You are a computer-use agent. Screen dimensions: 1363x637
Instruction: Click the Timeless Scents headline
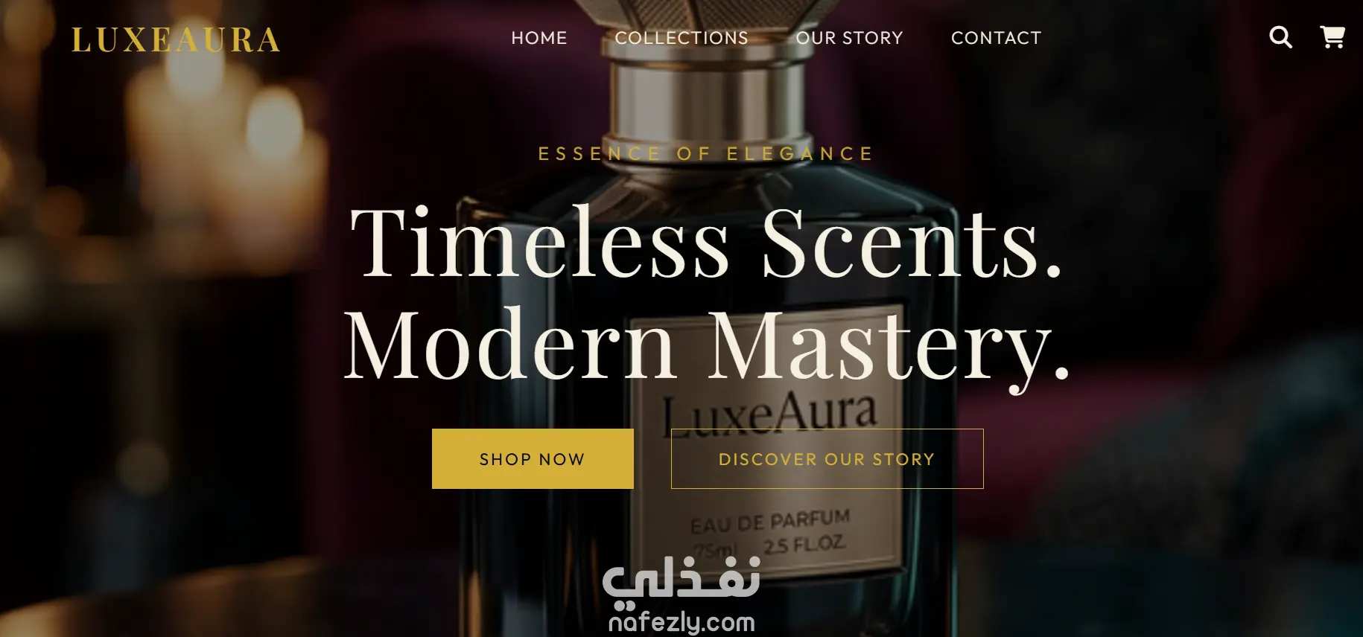pyautogui.click(x=705, y=243)
